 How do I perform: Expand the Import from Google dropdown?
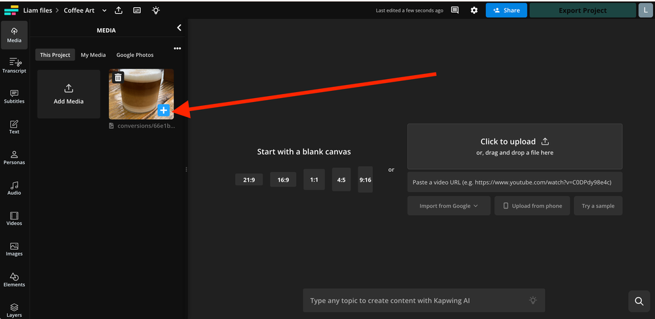(449, 206)
